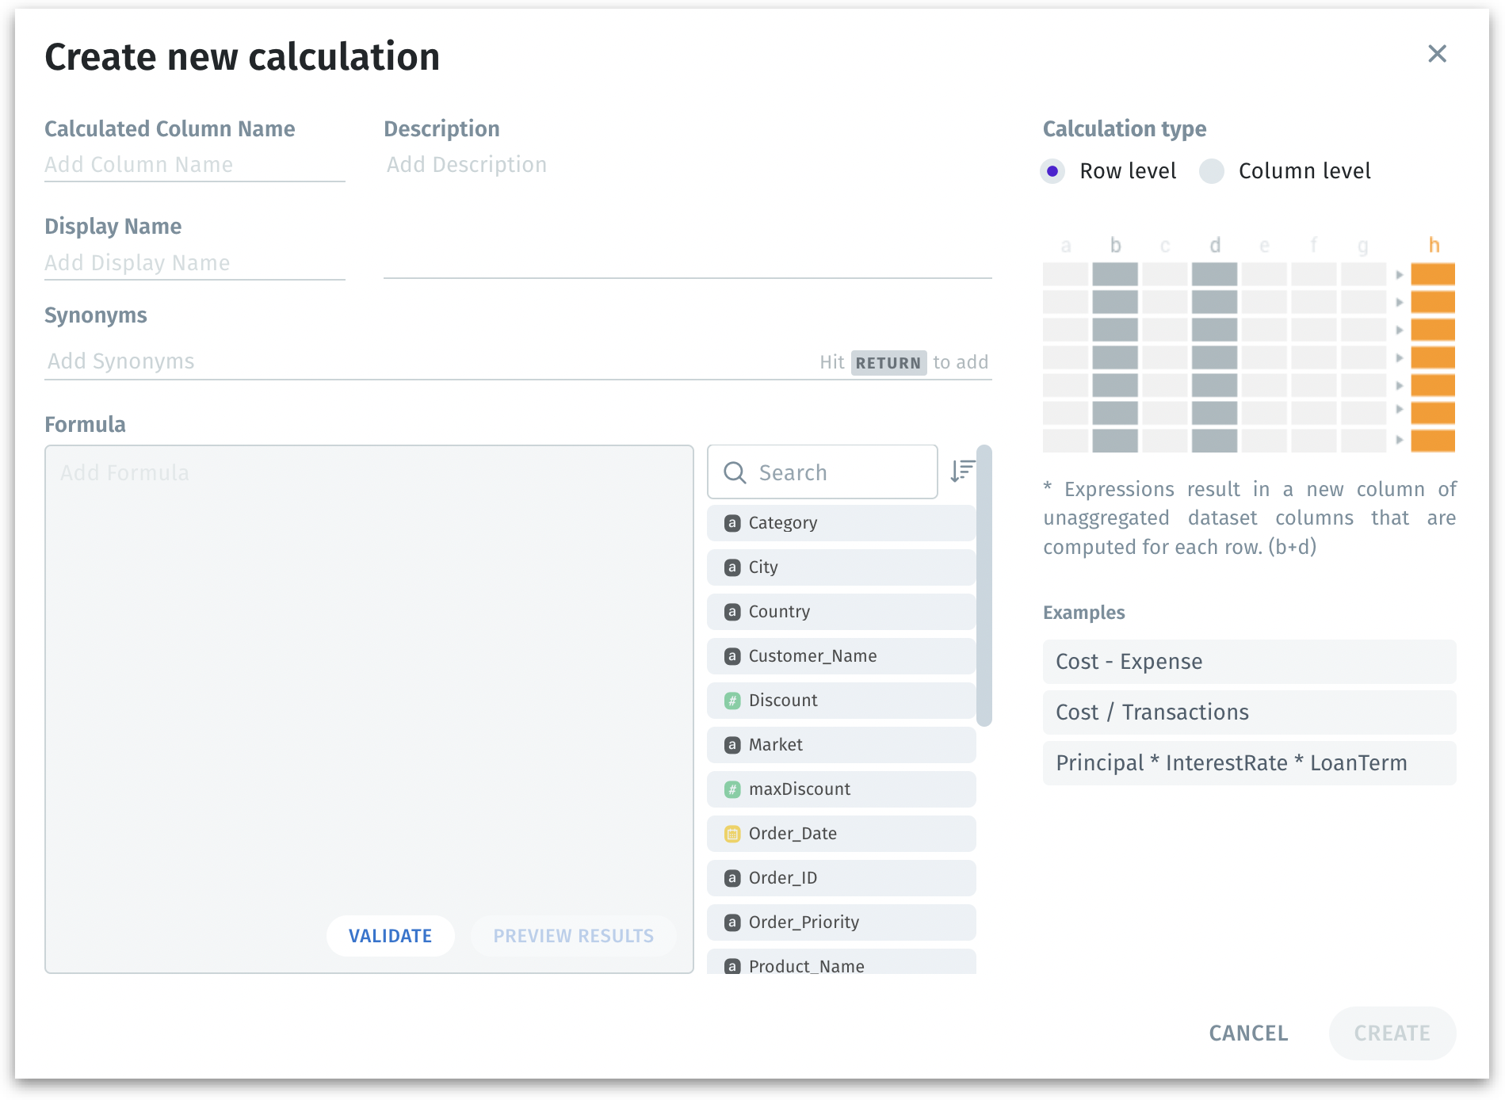Click the orange result column h in diagram
Screen dimensions: 1505x1100
point(1433,357)
